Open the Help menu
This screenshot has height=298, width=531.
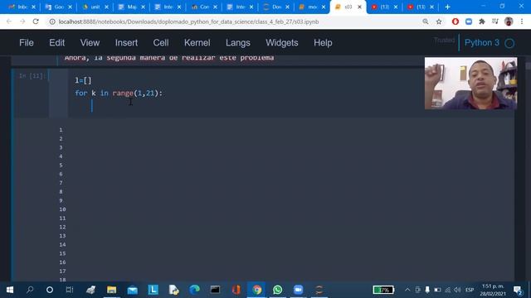(x=323, y=43)
